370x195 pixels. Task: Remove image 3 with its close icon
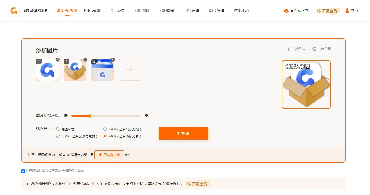113,60
